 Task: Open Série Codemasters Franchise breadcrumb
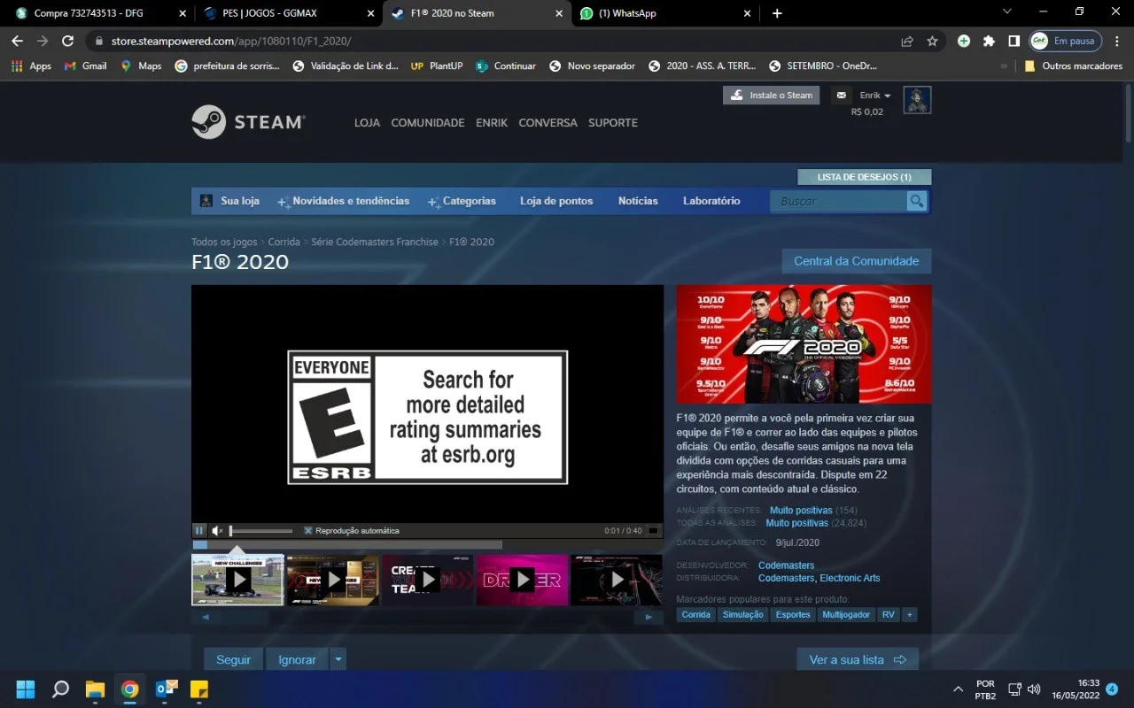coord(375,242)
